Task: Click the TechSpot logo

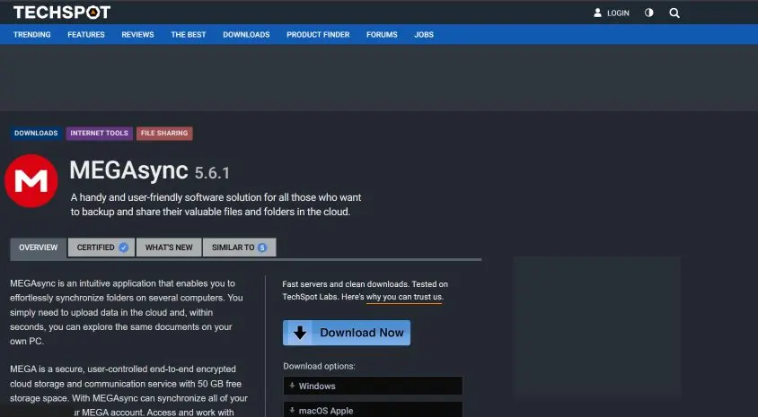Action: pos(62,13)
